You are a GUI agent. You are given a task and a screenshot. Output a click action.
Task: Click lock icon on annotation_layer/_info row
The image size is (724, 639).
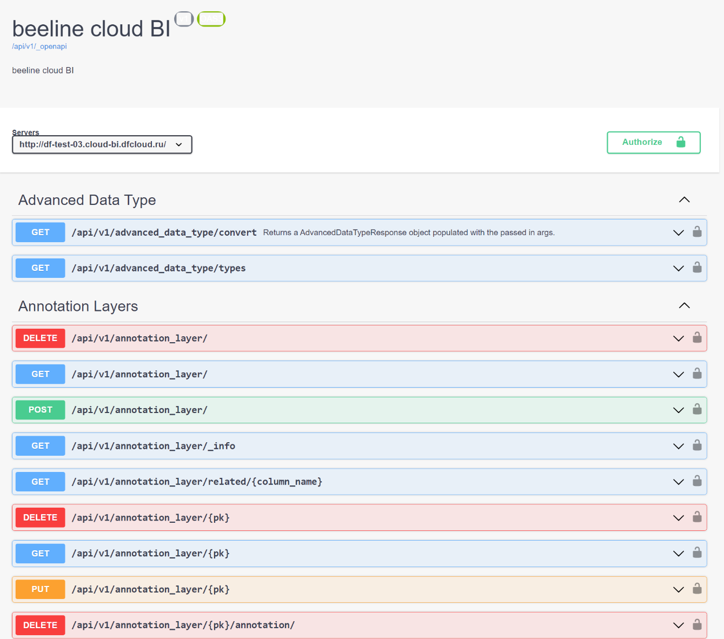click(x=697, y=445)
